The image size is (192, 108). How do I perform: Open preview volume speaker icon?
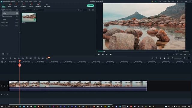[x=185, y=54]
